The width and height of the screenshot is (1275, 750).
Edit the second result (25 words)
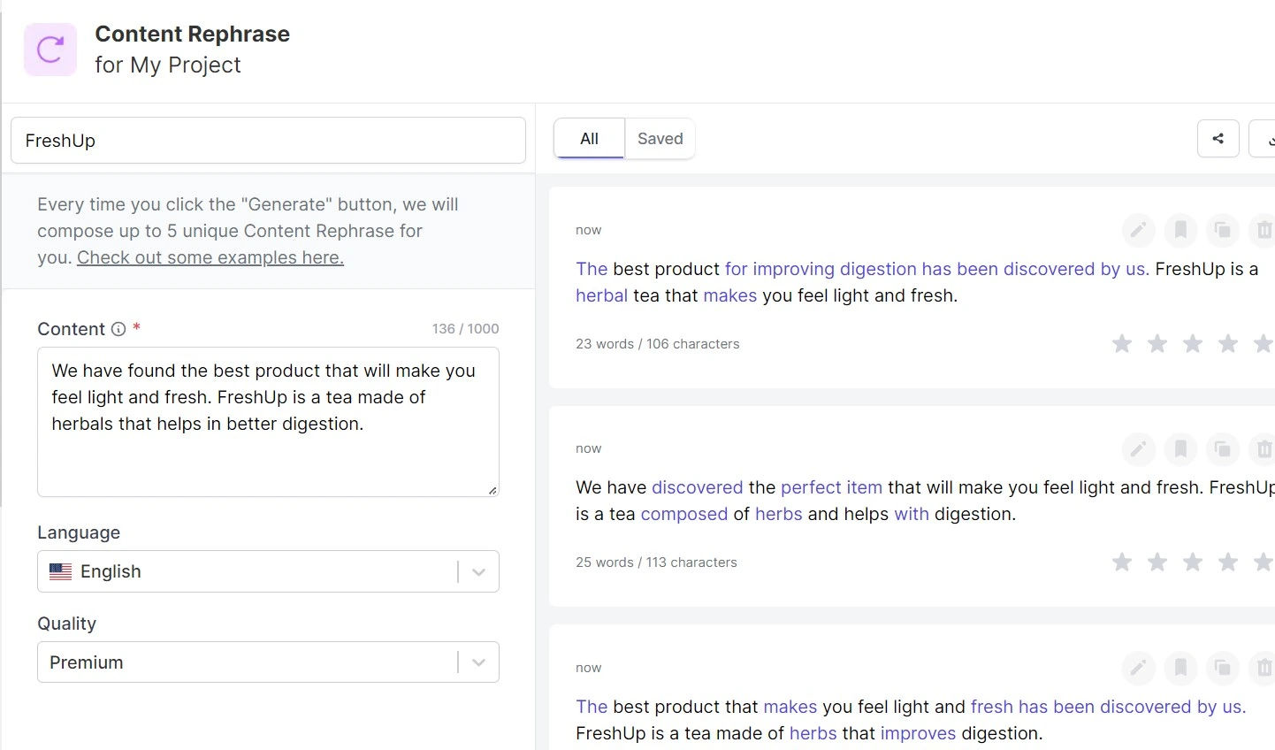1138,449
